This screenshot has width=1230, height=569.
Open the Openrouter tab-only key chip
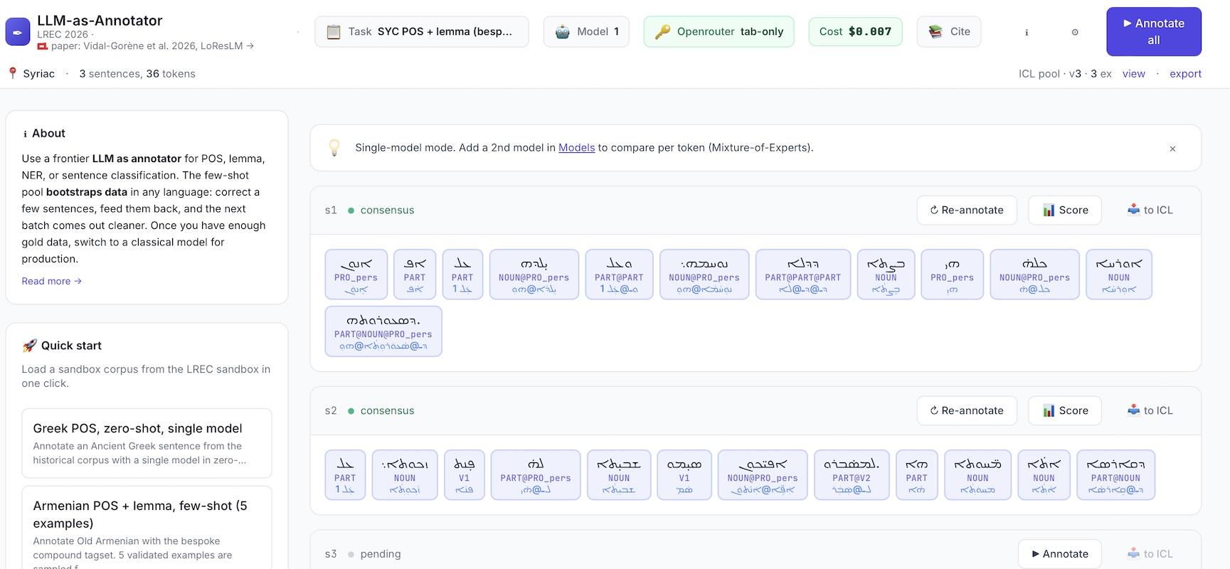pos(719,32)
